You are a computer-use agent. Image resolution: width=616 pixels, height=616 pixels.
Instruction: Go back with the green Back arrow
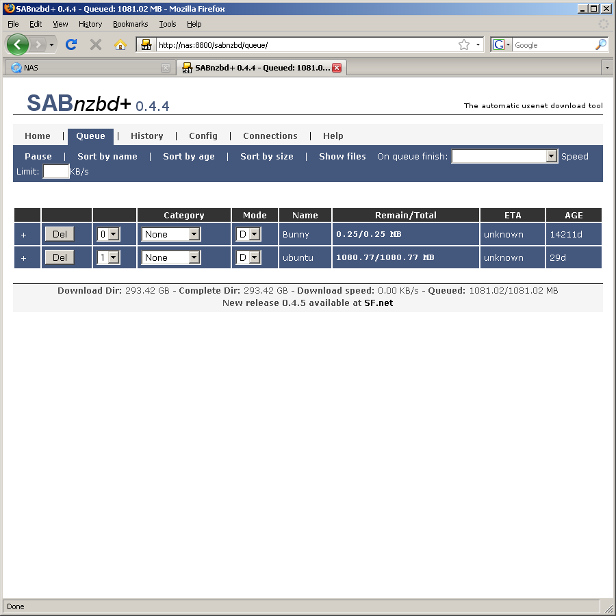tap(17, 44)
